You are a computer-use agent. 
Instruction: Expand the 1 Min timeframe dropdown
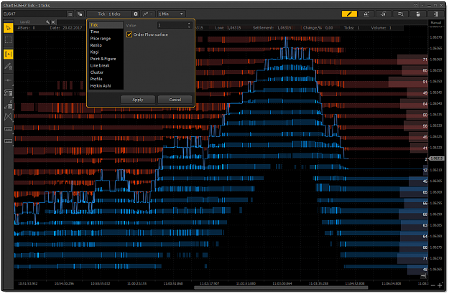tap(171, 14)
